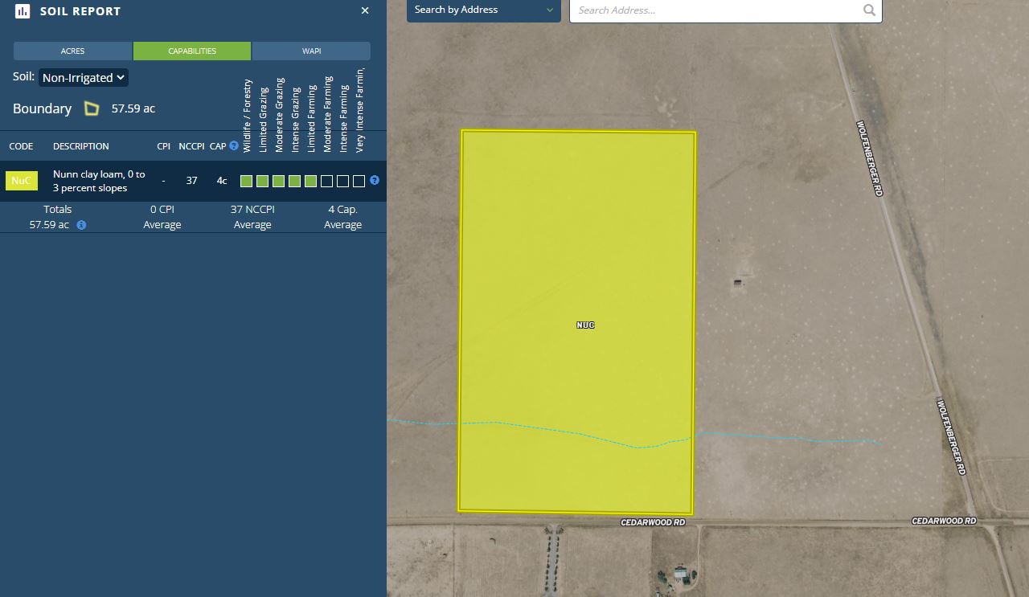The height and width of the screenshot is (597, 1029).
Task: Open the Non-Irrigated soil dropdown
Action: (x=84, y=78)
